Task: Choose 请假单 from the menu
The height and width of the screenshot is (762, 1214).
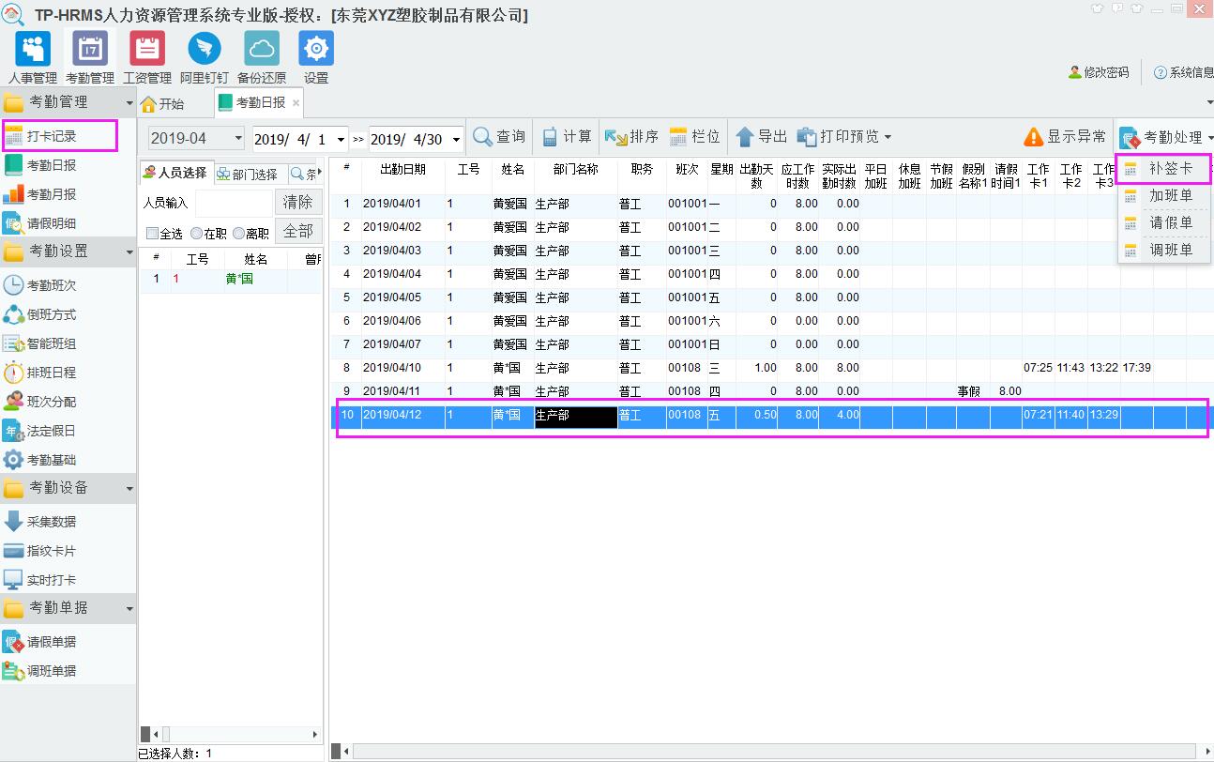Action: pyautogui.click(x=1163, y=223)
